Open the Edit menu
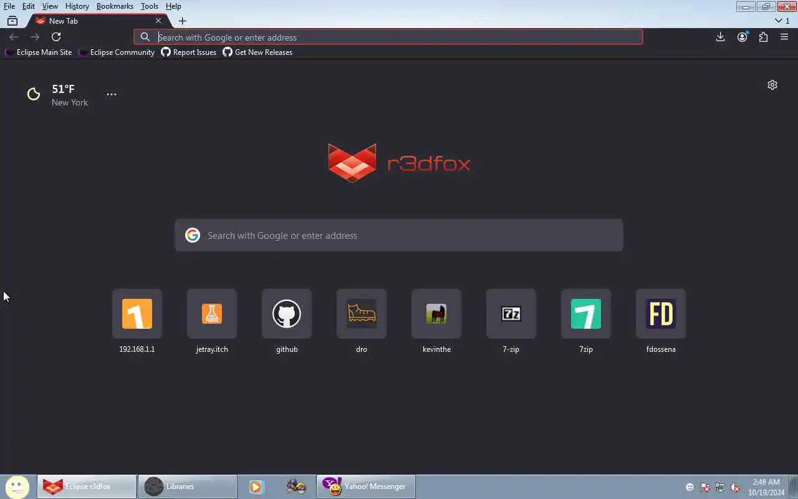The width and height of the screenshot is (798, 499). pyautogui.click(x=29, y=6)
